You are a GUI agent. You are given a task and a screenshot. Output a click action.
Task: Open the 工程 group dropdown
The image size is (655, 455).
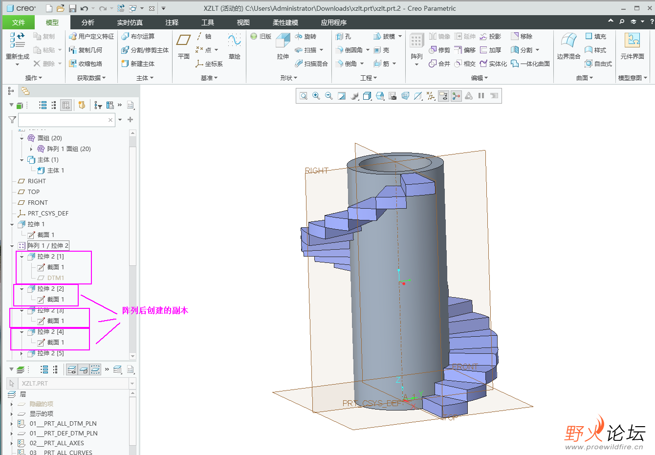[369, 78]
